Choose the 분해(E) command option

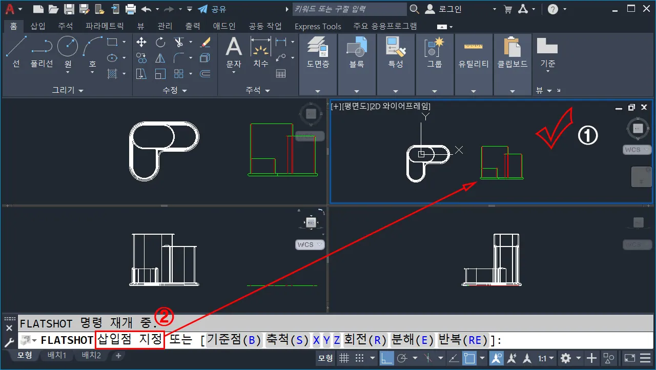pos(413,340)
